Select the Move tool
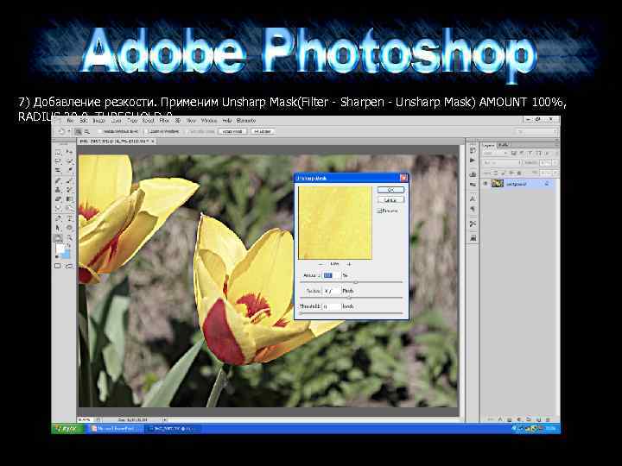The width and height of the screenshot is (622, 466). (69, 152)
